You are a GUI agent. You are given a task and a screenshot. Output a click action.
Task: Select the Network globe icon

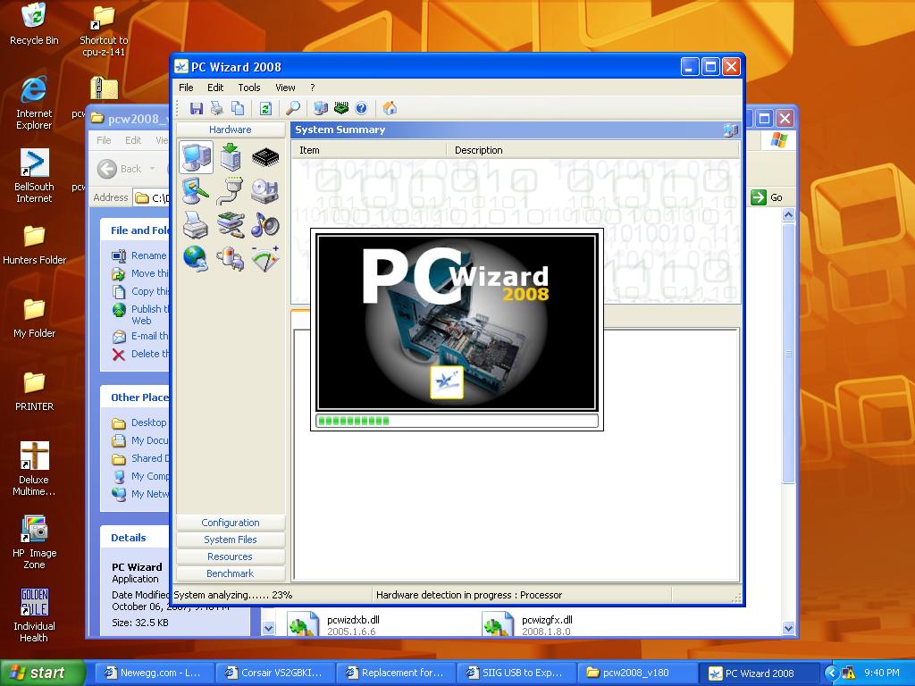(x=196, y=258)
